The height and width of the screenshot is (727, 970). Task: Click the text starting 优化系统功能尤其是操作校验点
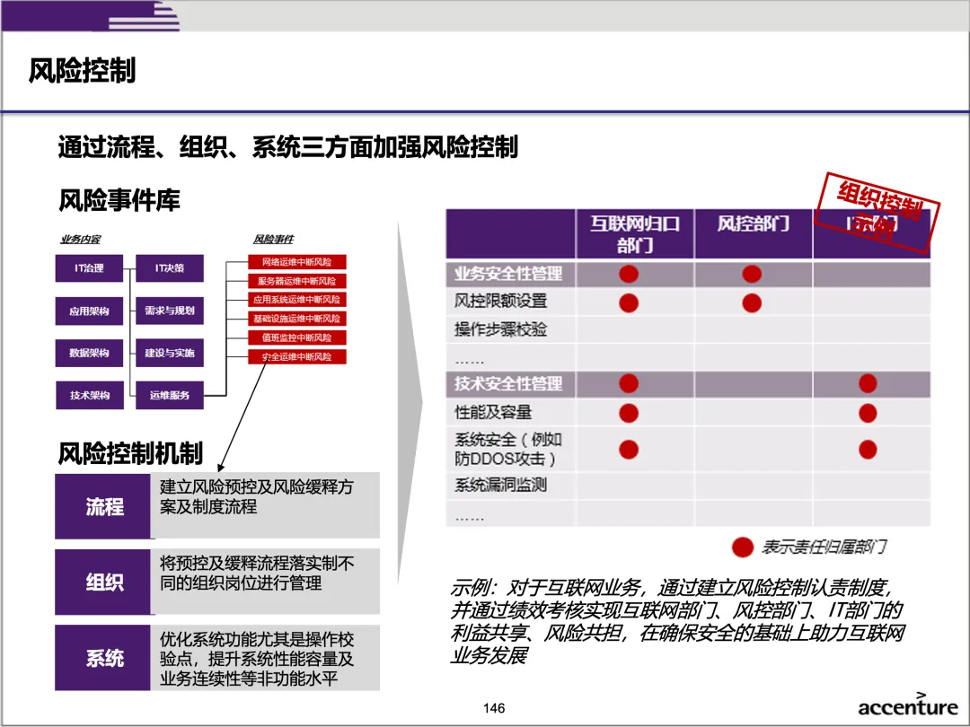click(257, 659)
